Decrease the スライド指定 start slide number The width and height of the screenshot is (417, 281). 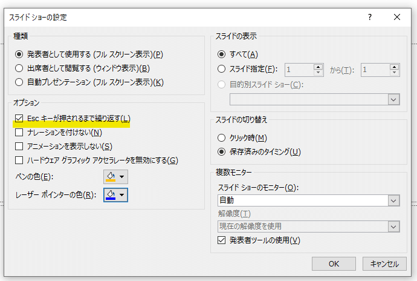tap(318, 73)
